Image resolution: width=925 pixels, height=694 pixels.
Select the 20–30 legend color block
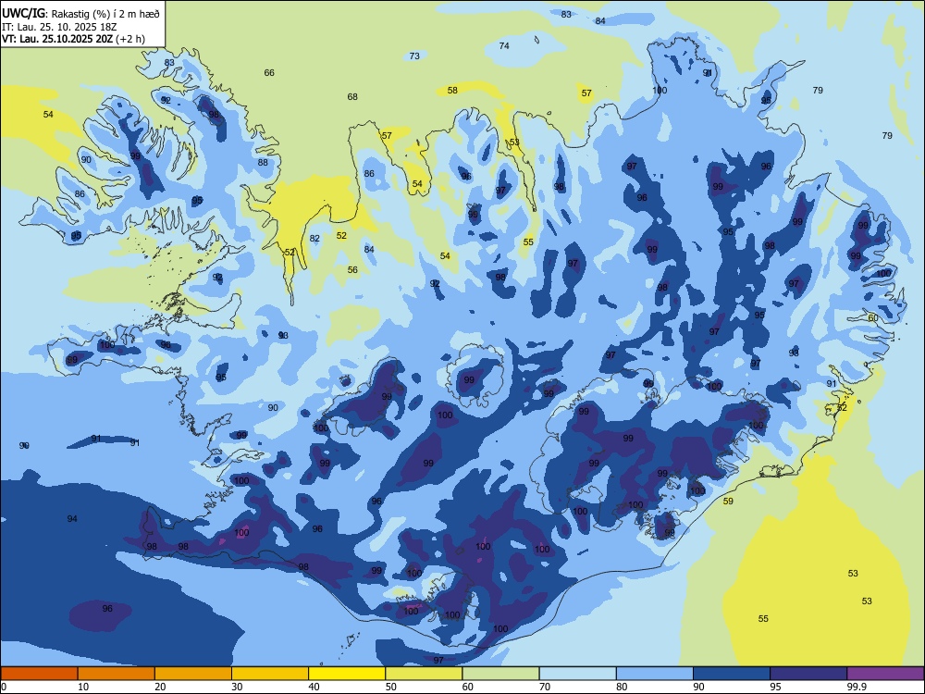click(x=193, y=674)
